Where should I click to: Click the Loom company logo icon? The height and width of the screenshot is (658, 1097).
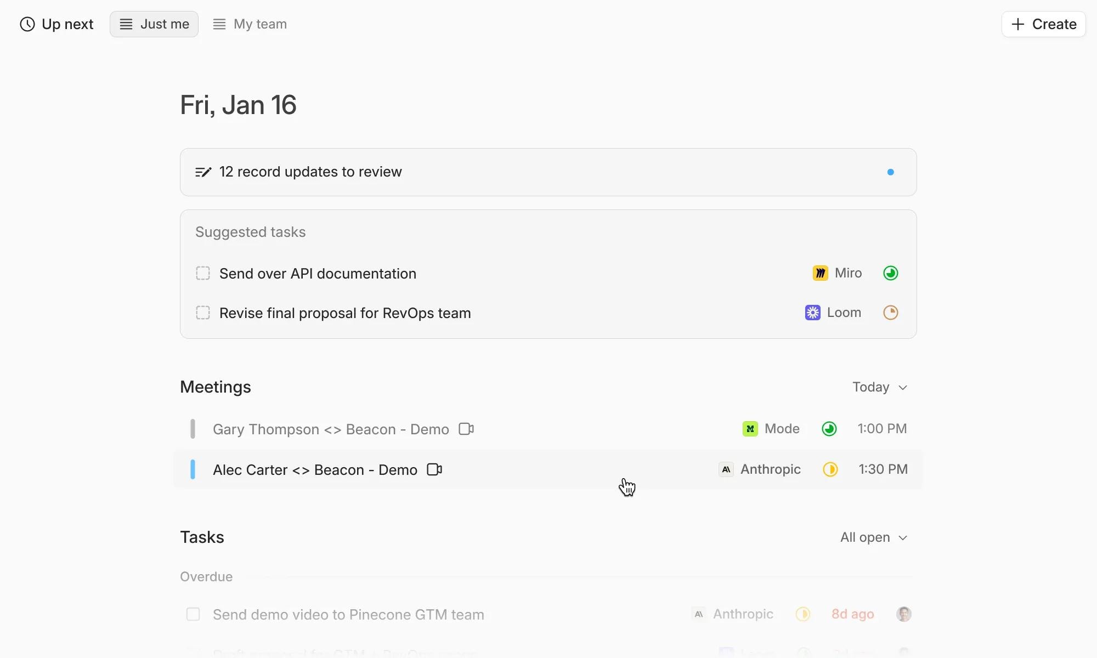point(812,313)
